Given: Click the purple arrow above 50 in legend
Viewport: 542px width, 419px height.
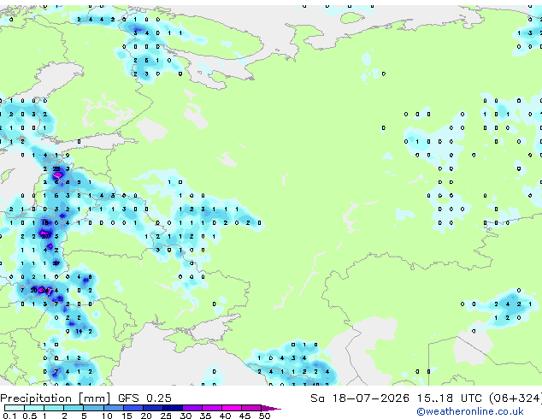Looking at the screenshot, I should coord(271,408).
